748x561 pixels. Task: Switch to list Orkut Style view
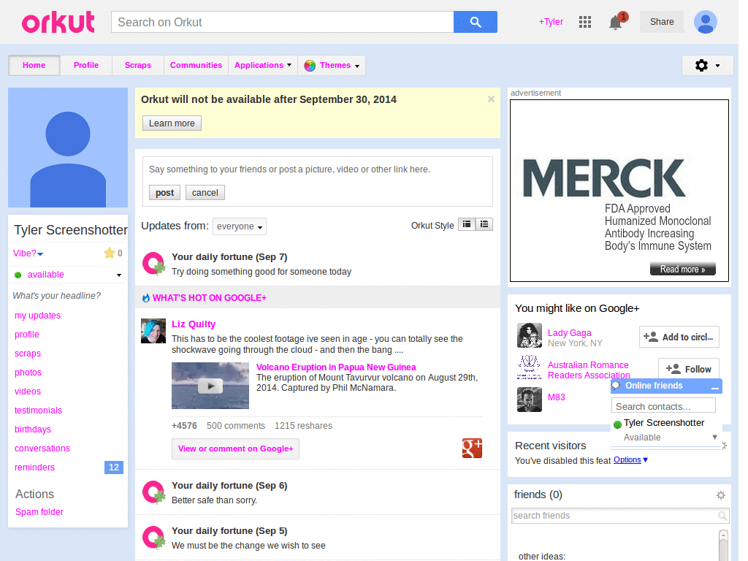click(484, 224)
